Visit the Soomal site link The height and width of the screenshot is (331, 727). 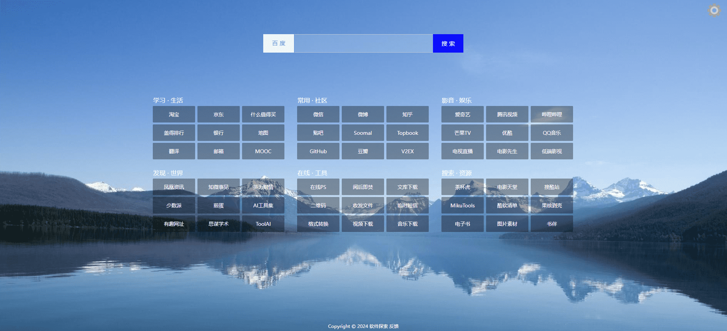[363, 133]
